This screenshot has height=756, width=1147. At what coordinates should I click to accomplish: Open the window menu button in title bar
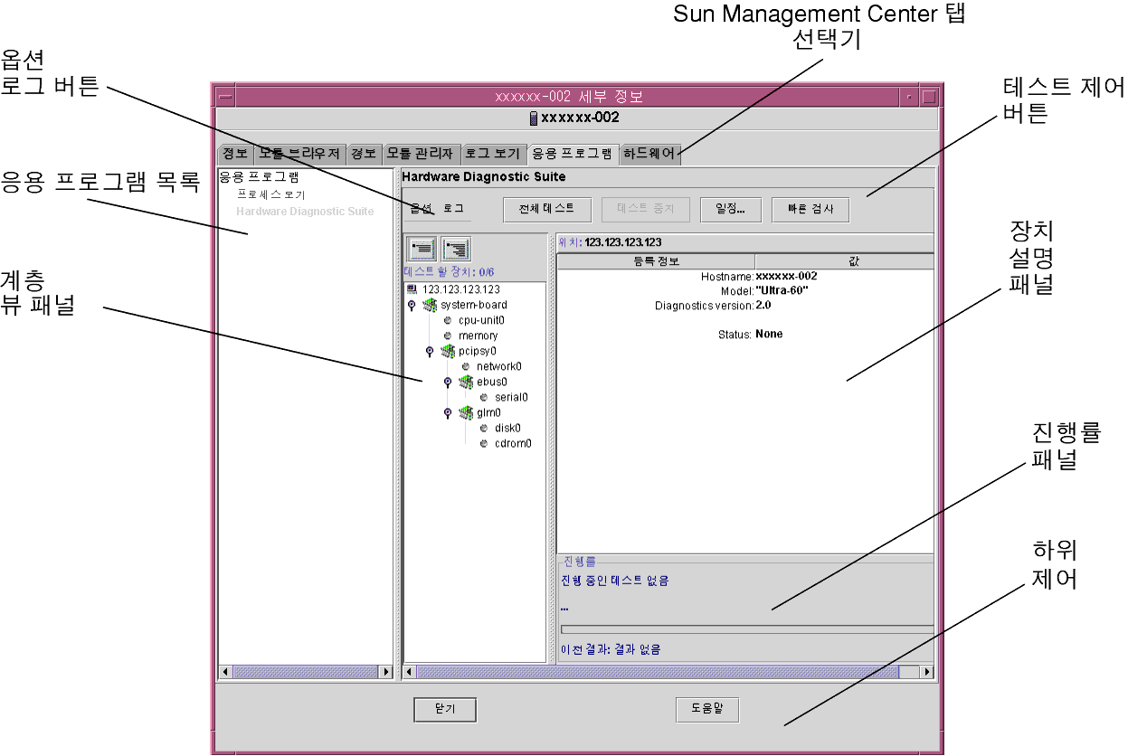[226, 96]
